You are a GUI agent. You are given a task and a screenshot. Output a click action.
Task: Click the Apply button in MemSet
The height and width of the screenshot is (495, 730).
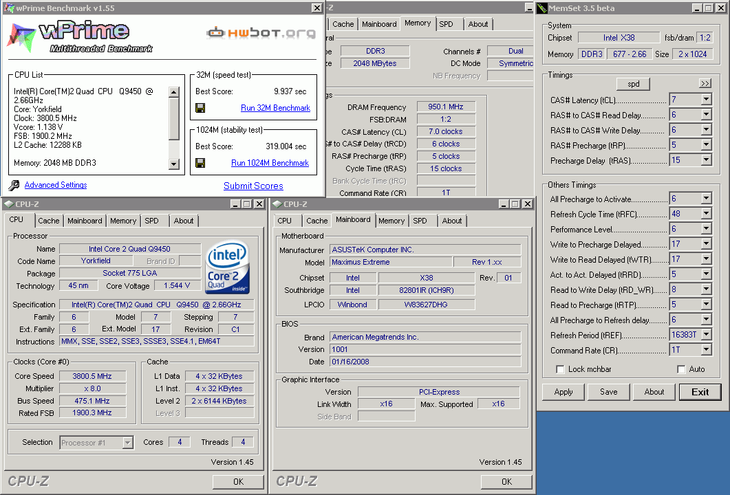563,392
